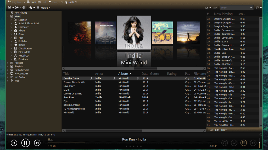Open the Home icon dropdown arrow
This screenshot has height=150, width=268.
pos(34,8)
